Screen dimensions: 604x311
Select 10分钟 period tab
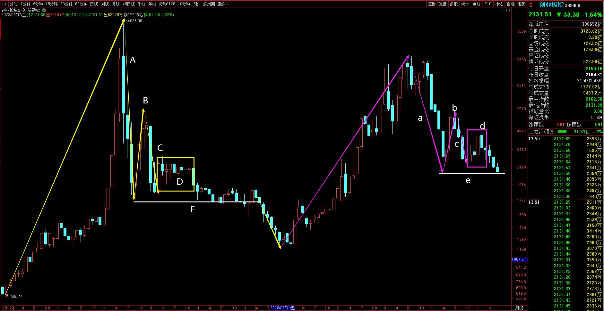tap(184, 4)
